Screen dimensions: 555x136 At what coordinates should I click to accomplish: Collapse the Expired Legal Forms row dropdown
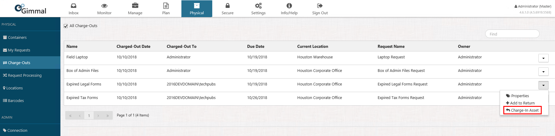pyautogui.click(x=543, y=85)
